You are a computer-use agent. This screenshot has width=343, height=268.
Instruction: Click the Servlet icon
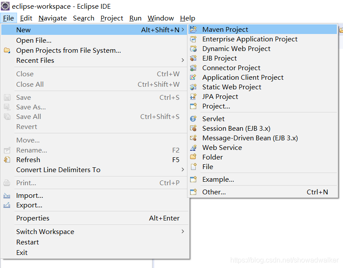(x=194, y=119)
